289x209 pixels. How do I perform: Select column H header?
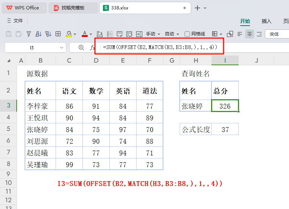196,60
